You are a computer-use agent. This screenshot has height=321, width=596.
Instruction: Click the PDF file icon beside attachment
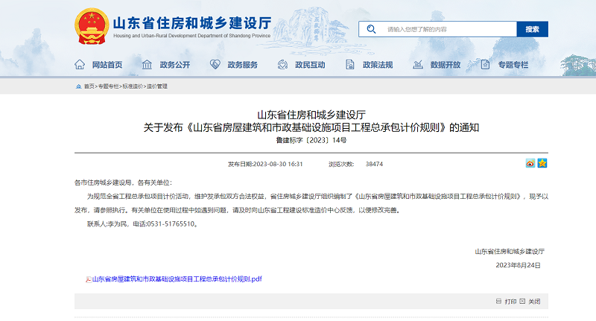[89, 279]
